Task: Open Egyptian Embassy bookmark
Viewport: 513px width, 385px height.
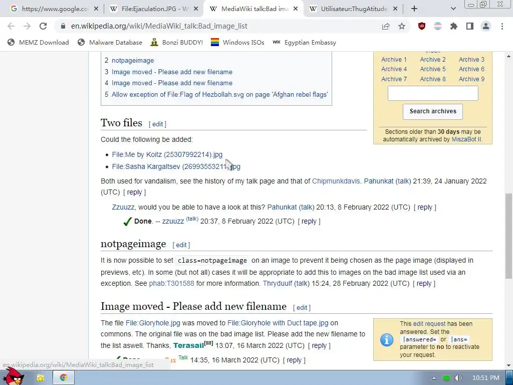Action: [x=304, y=42]
